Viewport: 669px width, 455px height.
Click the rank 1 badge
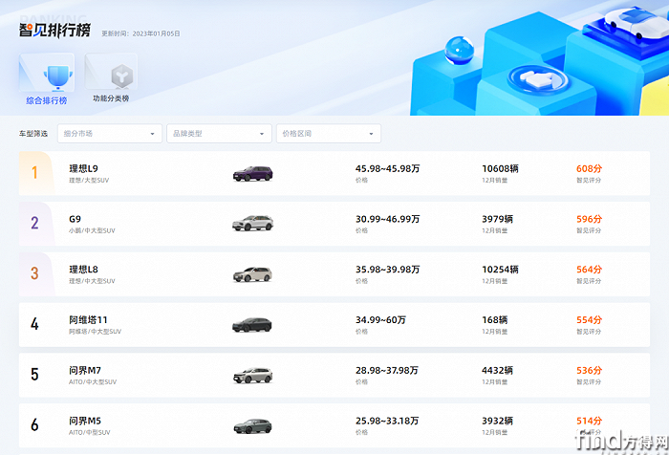pos(36,173)
